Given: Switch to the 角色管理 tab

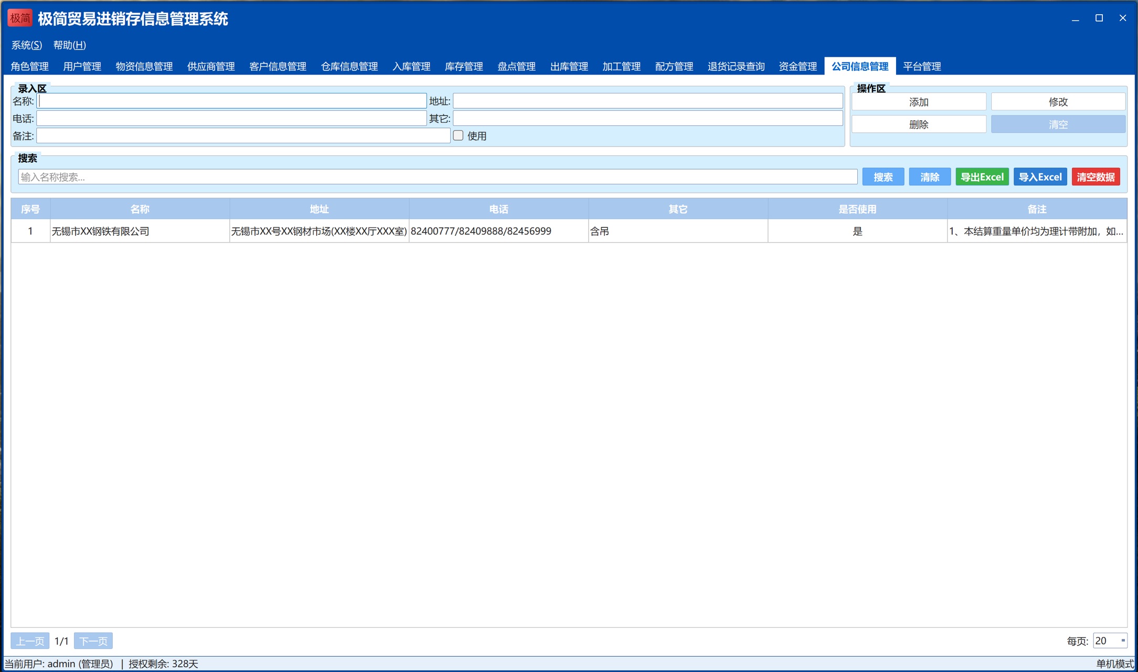Looking at the screenshot, I should click(30, 66).
